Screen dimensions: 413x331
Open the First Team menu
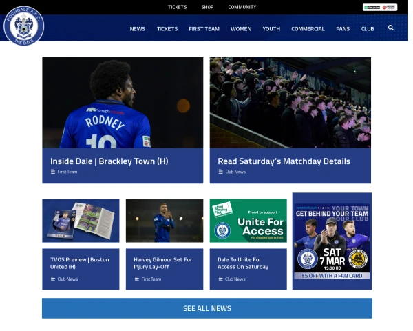(204, 29)
